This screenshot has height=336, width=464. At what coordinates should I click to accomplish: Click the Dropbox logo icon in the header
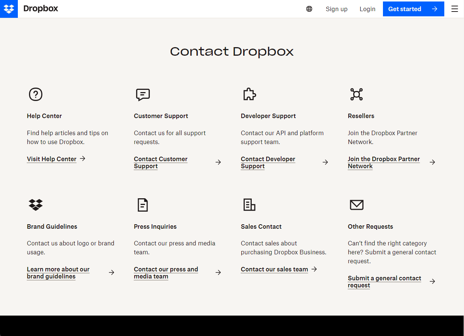coord(9,9)
